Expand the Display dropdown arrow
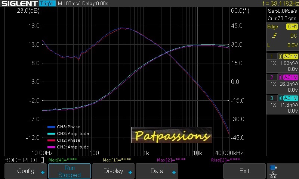This screenshot has width=299, height=179. 130,172
